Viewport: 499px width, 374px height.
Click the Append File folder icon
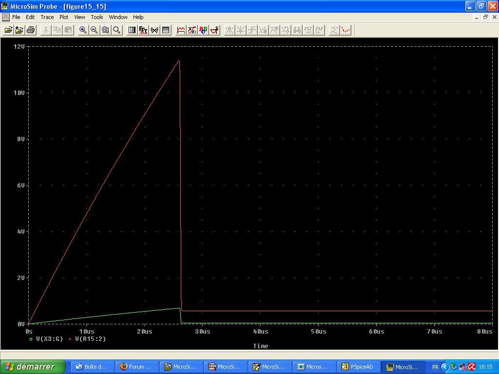tap(19, 30)
